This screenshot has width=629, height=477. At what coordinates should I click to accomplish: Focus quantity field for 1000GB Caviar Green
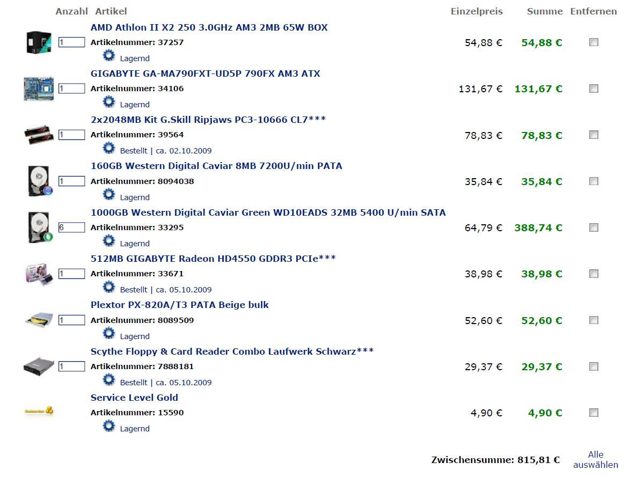click(71, 228)
